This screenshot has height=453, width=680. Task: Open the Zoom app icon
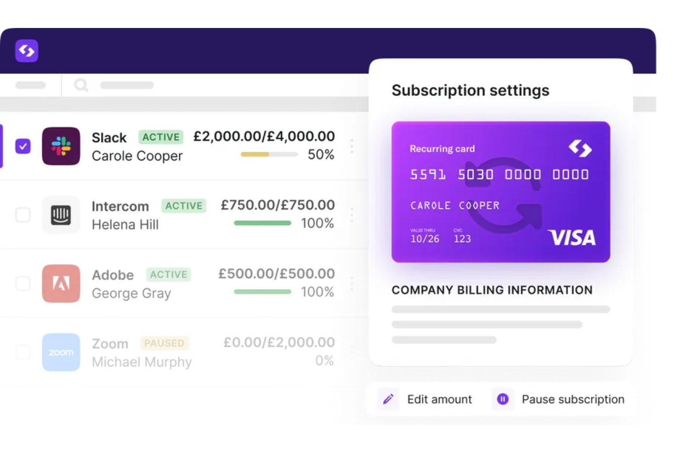click(x=61, y=352)
